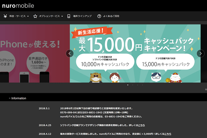
Task: Collapse the Information section
Action: tap(18, 98)
